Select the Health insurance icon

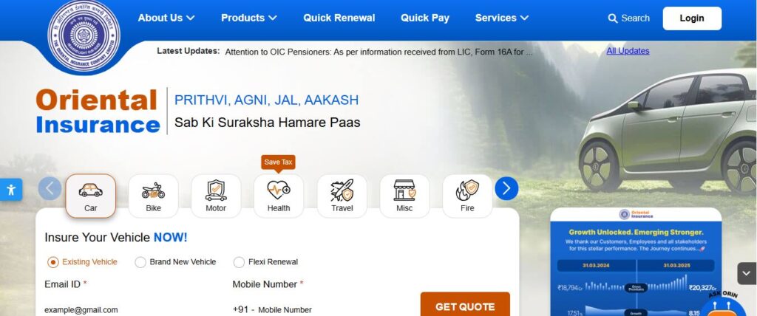(279, 196)
